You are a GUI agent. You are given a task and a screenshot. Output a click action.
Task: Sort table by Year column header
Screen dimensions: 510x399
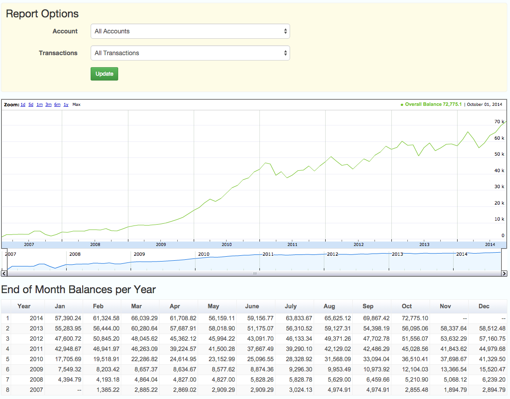point(24,306)
